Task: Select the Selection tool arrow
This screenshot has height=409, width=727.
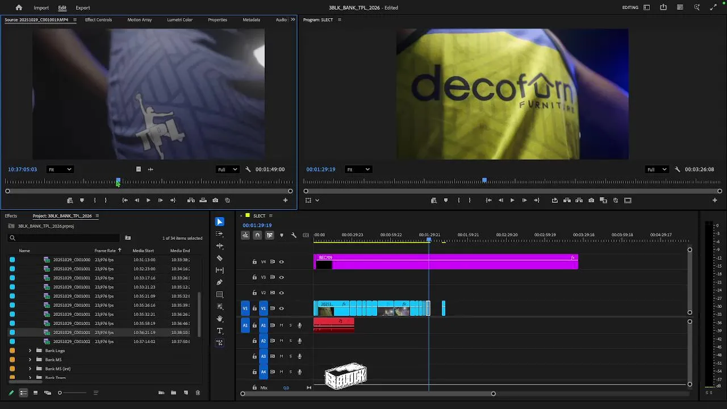Action: (220, 222)
